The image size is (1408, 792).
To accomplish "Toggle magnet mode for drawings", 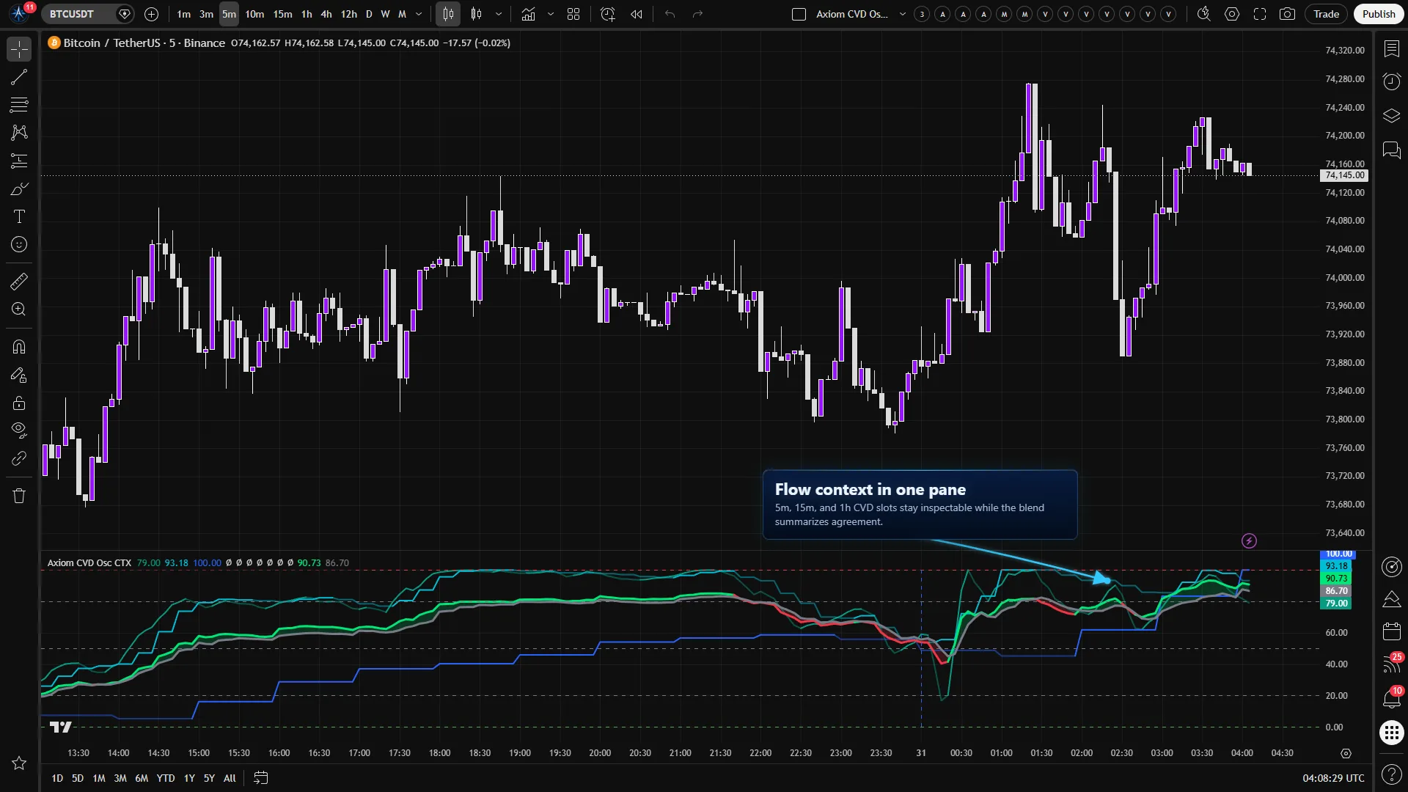I will coord(19,347).
